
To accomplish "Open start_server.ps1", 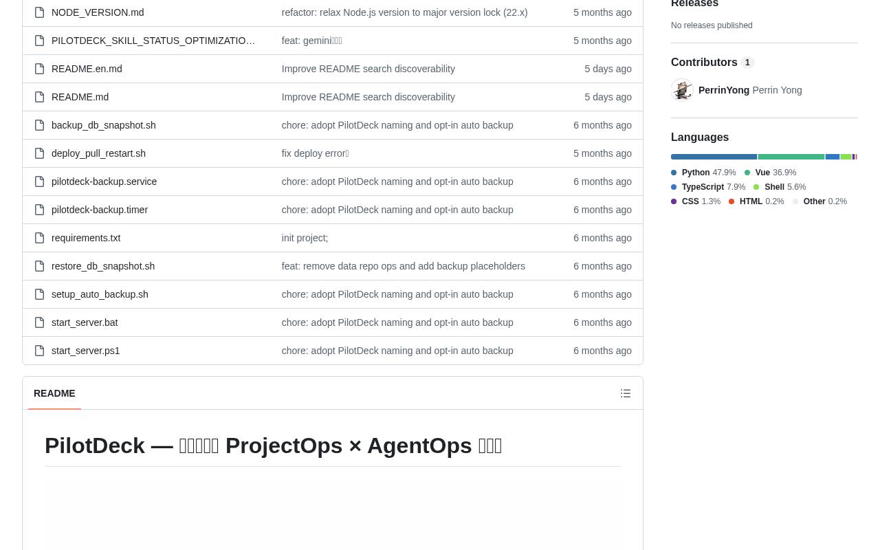I will point(86,351).
